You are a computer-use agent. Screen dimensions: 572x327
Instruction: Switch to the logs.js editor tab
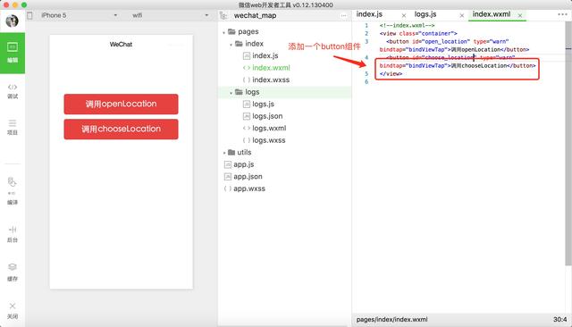[x=425, y=14]
